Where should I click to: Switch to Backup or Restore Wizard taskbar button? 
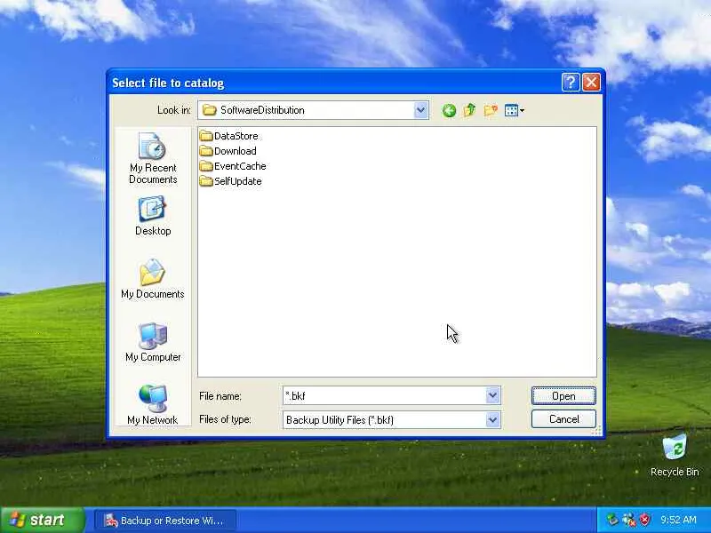(165, 521)
